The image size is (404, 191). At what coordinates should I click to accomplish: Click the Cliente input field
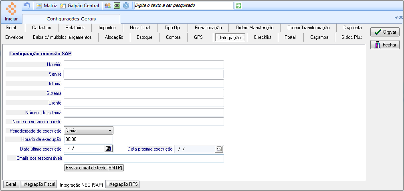(x=144, y=103)
